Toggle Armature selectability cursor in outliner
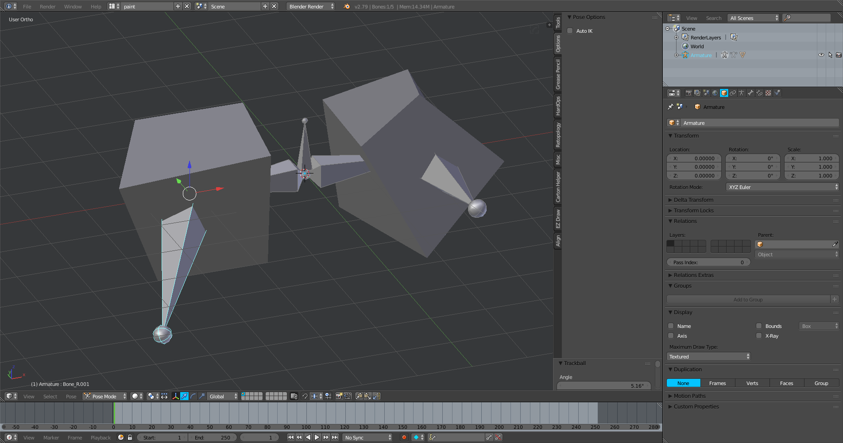The height and width of the screenshot is (443, 843). (830, 55)
